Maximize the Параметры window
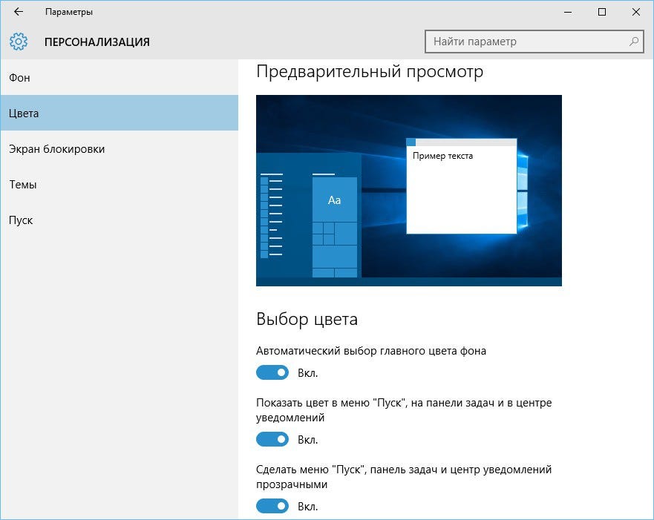The height and width of the screenshot is (520, 654). [x=602, y=12]
